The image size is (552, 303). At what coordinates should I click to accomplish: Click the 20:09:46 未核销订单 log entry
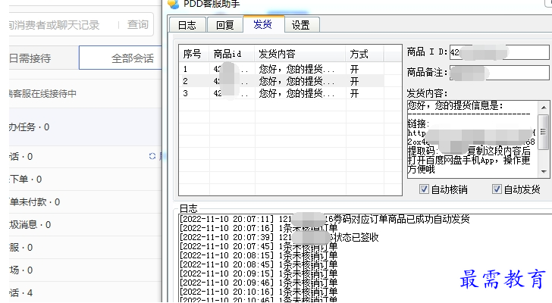[x=259, y=283]
